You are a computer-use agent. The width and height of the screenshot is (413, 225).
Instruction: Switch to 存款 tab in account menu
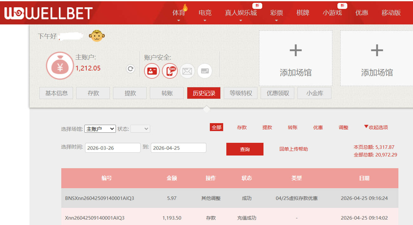point(93,93)
